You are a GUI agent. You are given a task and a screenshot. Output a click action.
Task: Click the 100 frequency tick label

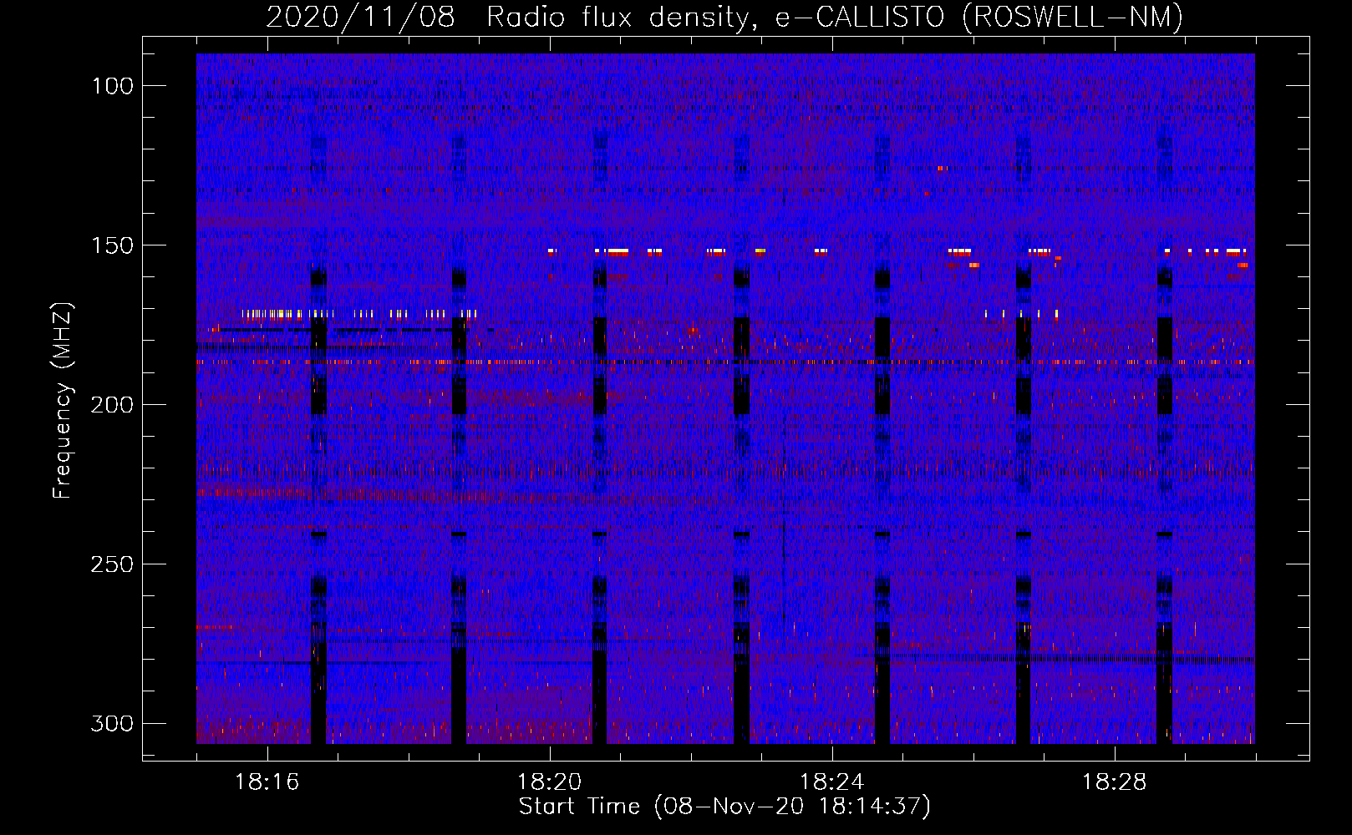point(112,86)
